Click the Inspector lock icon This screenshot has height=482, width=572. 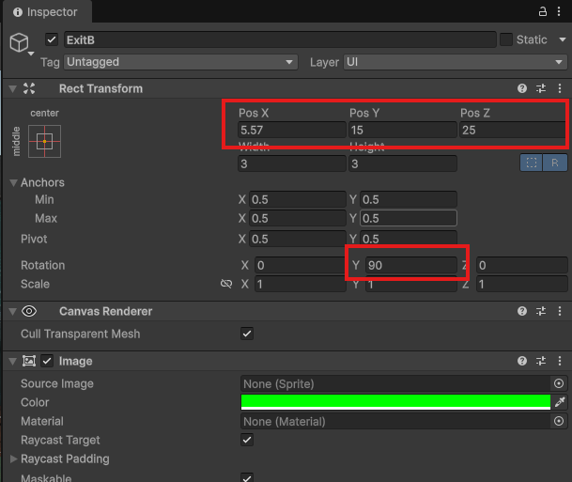click(542, 12)
